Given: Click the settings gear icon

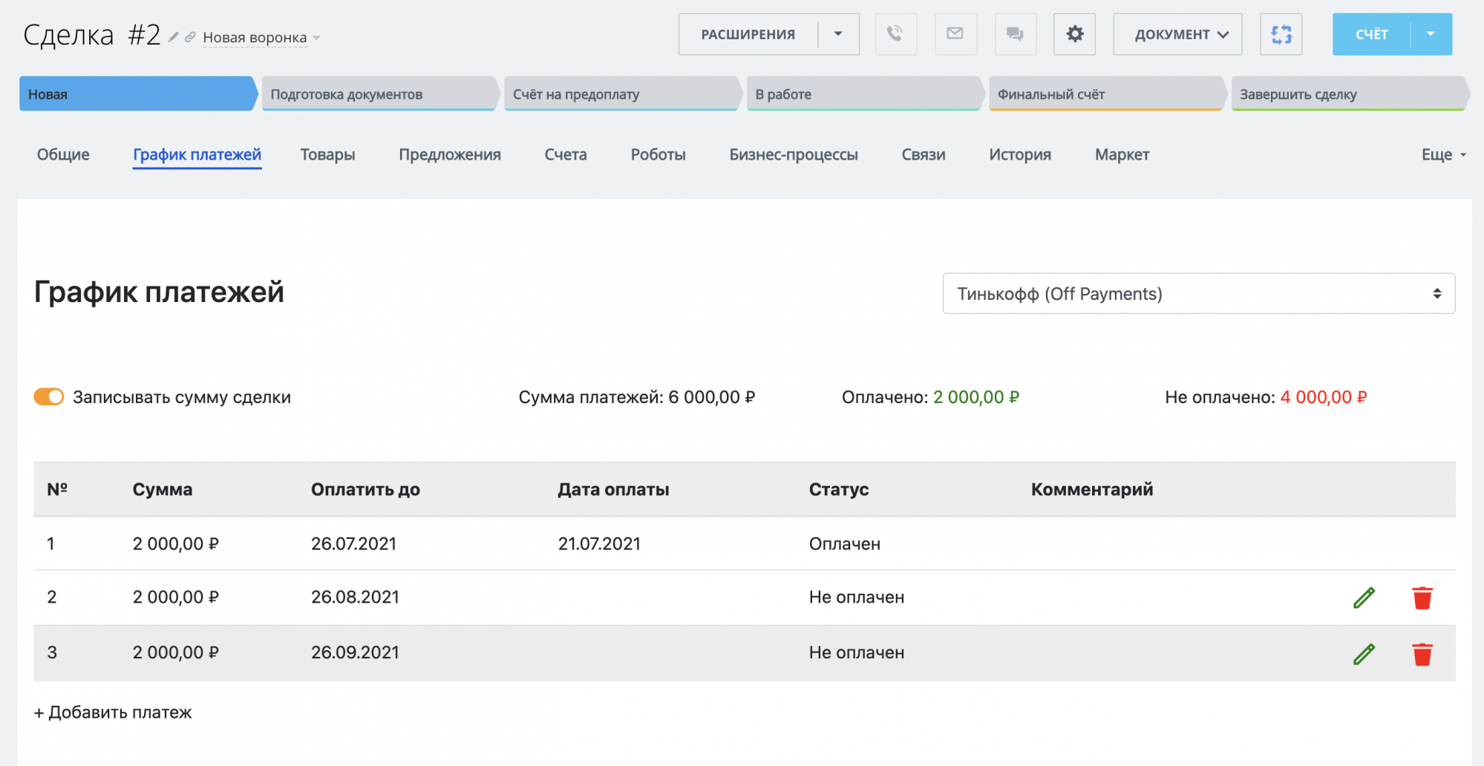Looking at the screenshot, I should 1073,33.
